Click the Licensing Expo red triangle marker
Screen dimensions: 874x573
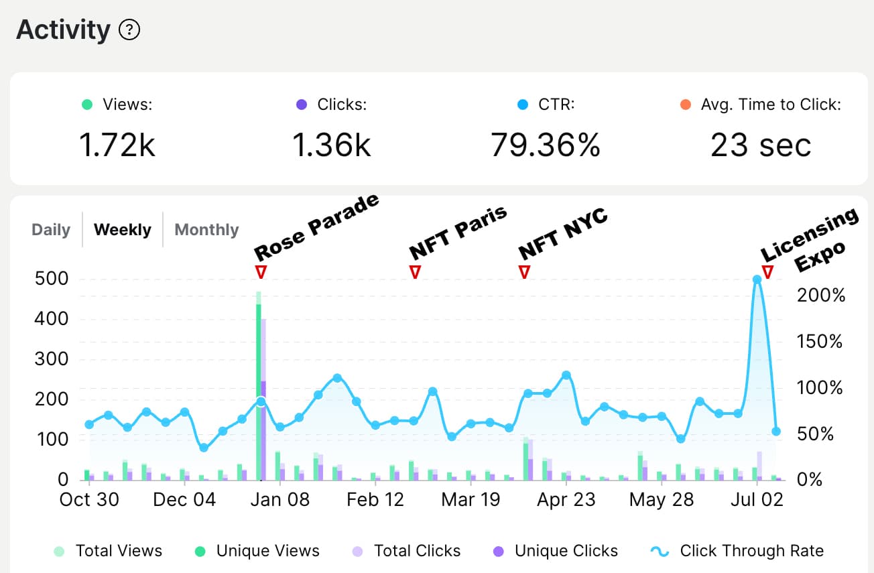tap(767, 271)
